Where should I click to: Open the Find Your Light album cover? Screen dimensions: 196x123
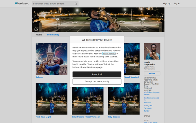(52, 99)
